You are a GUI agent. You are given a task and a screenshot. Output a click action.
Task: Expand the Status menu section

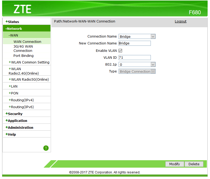(x=12, y=22)
